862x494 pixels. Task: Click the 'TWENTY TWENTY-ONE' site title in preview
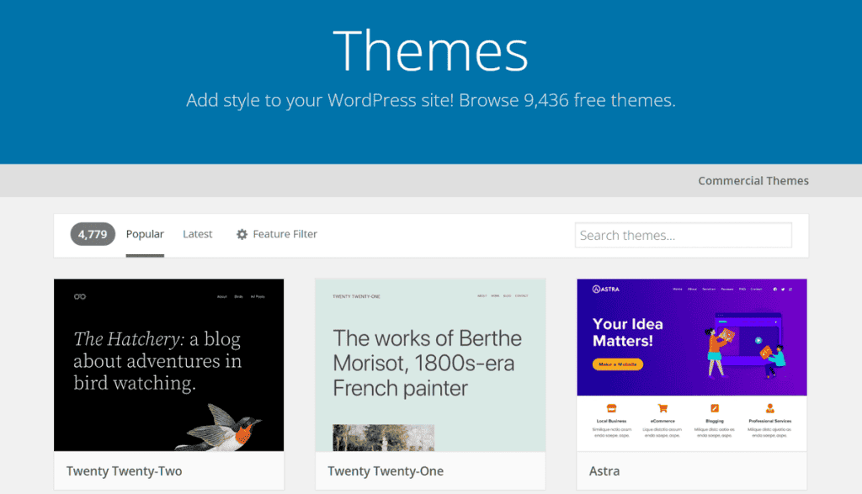click(x=356, y=296)
